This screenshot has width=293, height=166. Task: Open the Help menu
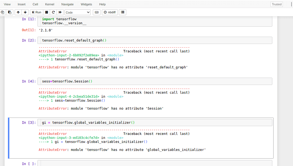pos(102,4)
